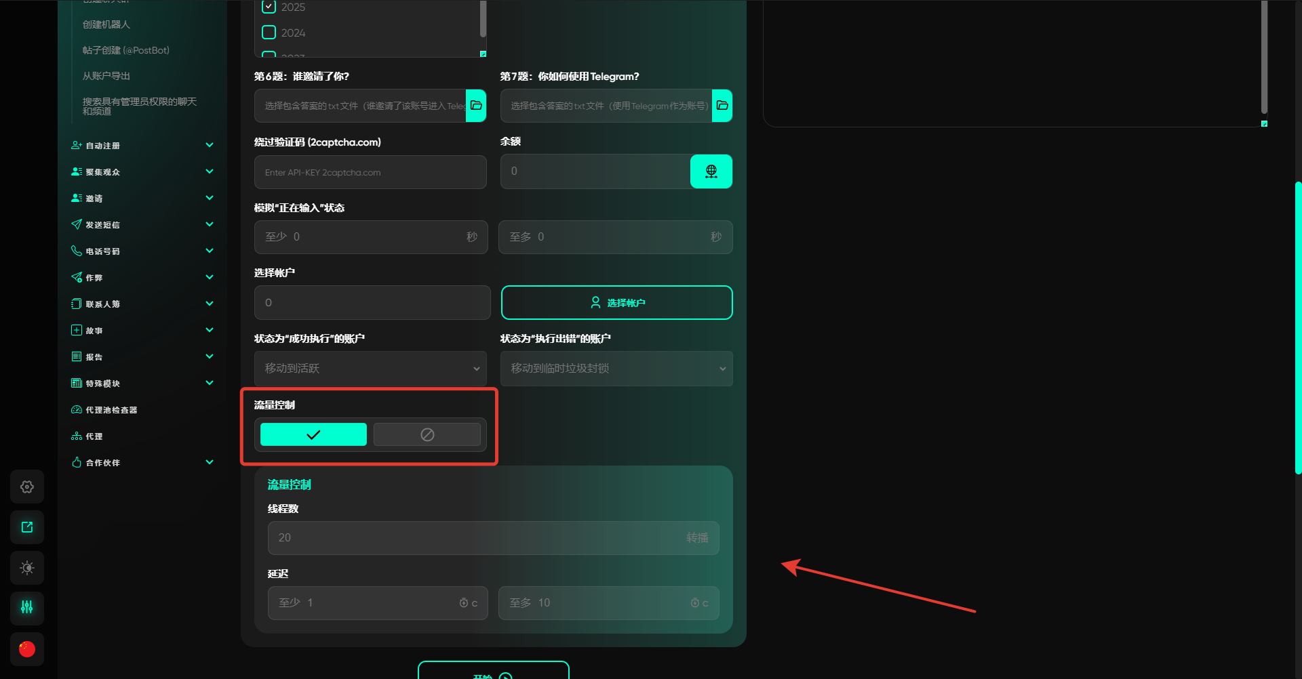
Task: Click the 线程数 thread count field
Action: pyautogui.click(x=494, y=538)
